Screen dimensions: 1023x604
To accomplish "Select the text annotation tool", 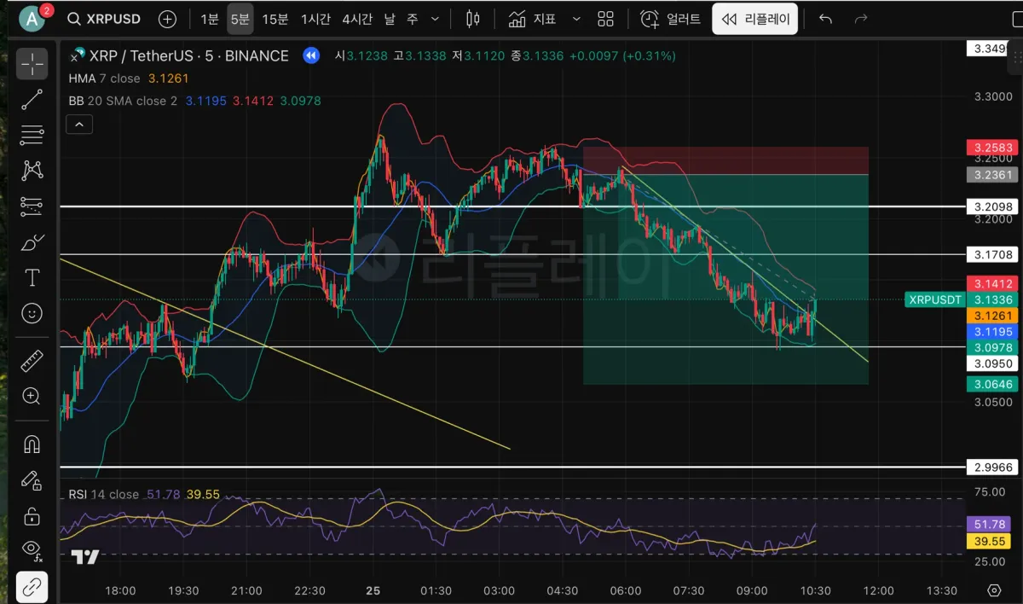I will pos(32,278).
